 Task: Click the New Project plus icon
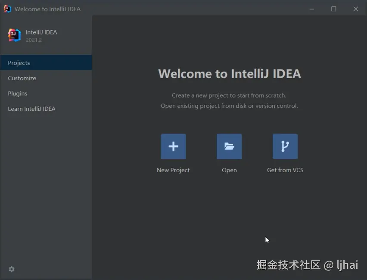(x=173, y=146)
